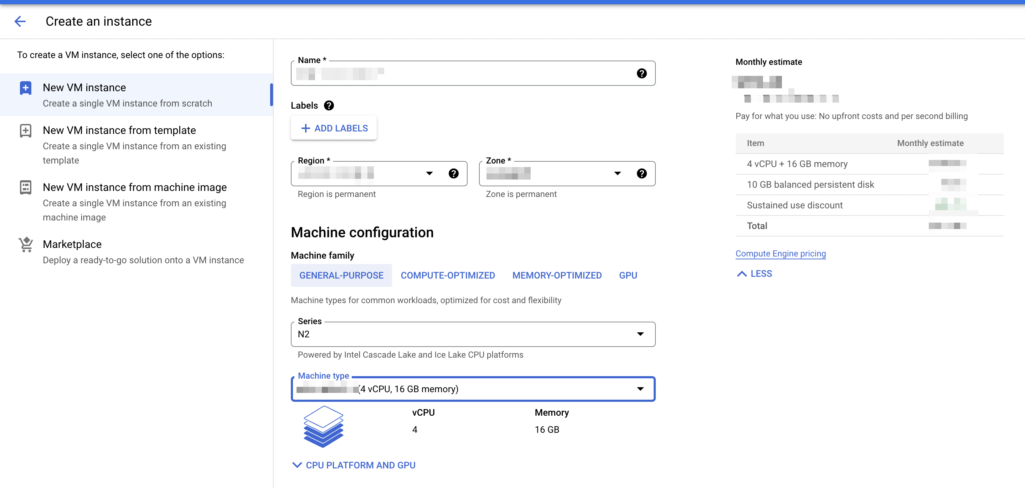This screenshot has width=1025, height=488.
Task: Click '10 GB balanced persistent disk' row
Action: 869,185
